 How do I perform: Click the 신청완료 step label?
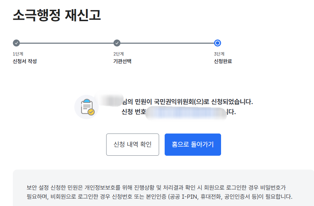(223, 61)
